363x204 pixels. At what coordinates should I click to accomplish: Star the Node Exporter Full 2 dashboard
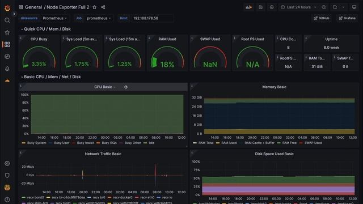(x=95, y=7)
